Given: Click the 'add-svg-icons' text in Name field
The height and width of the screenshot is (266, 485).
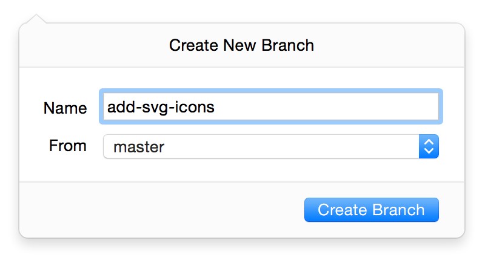Looking at the screenshot, I should pos(161,107).
